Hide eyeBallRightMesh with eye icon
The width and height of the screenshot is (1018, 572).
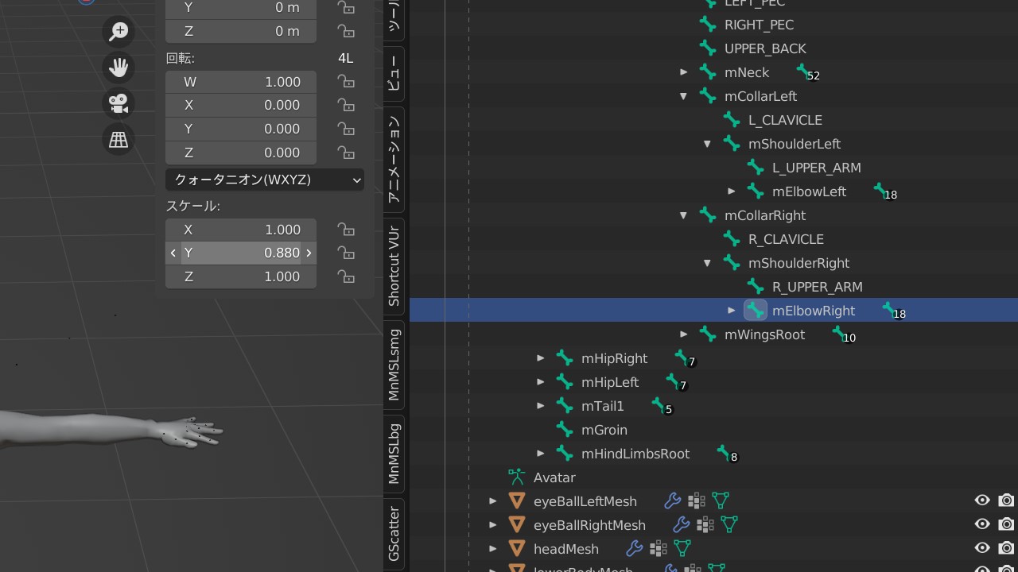pyautogui.click(x=982, y=524)
